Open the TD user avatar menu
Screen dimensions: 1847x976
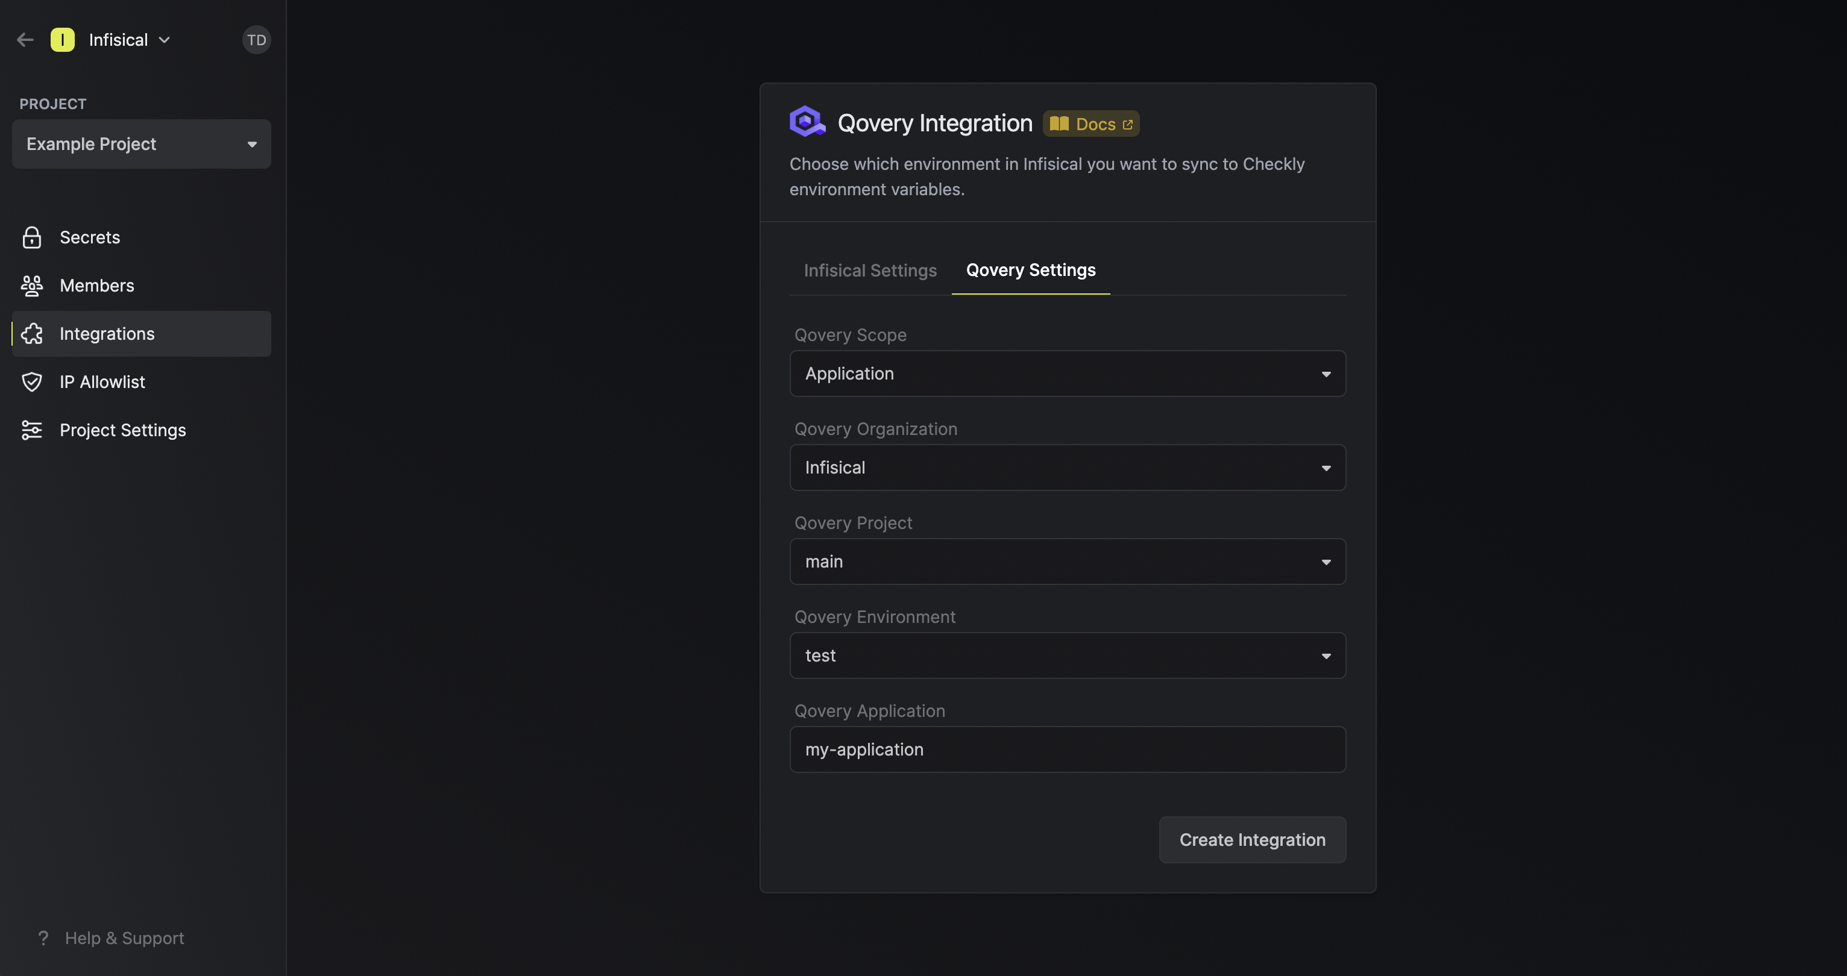click(x=256, y=40)
